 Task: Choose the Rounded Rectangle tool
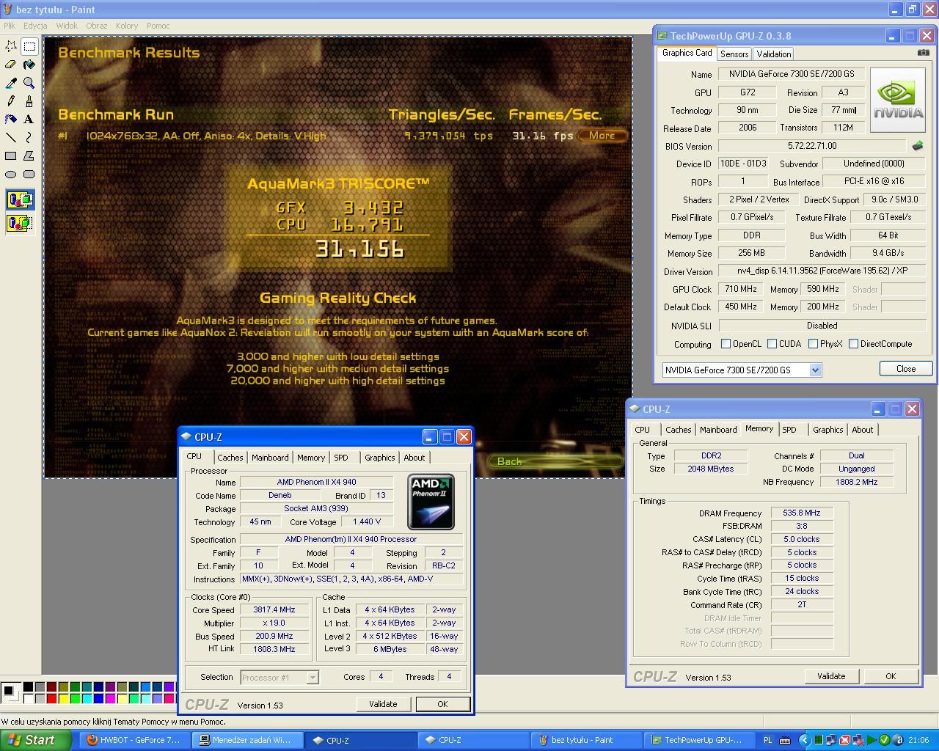click(29, 174)
